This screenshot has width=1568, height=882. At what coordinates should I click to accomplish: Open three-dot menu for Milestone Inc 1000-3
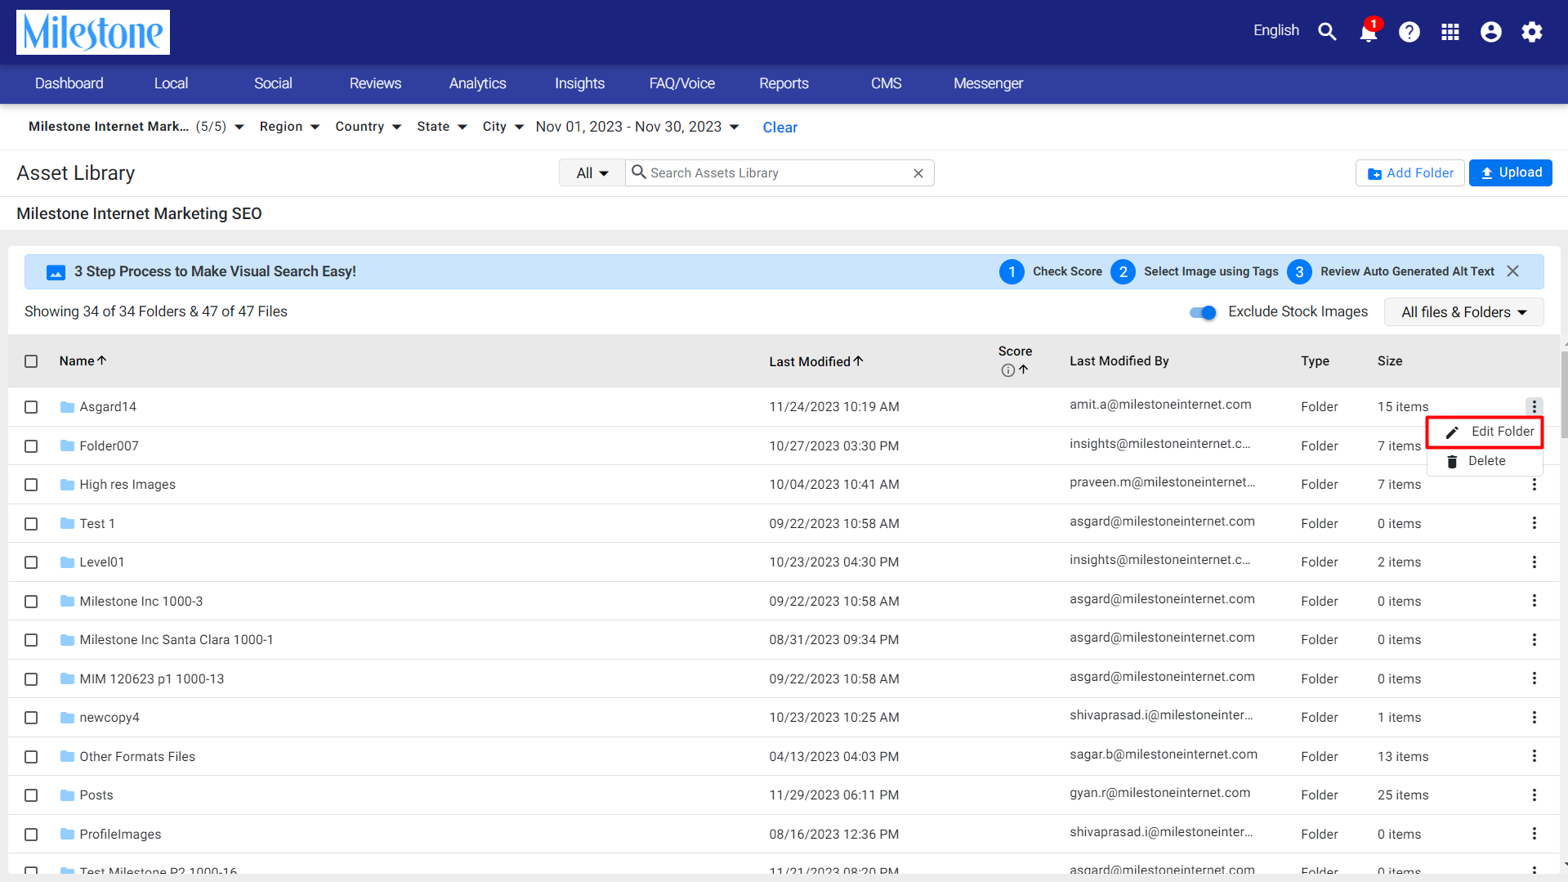pyautogui.click(x=1534, y=601)
